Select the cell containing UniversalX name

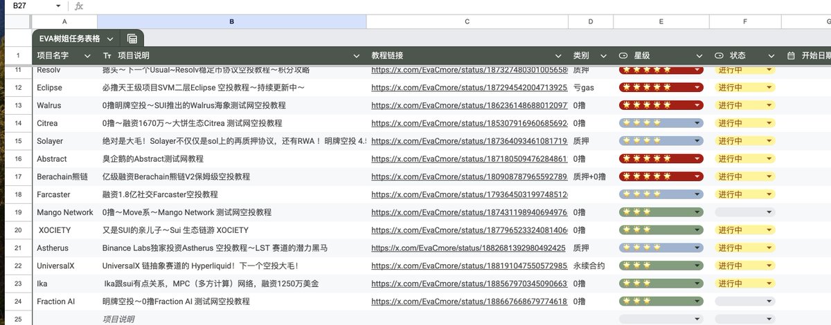coord(65,266)
